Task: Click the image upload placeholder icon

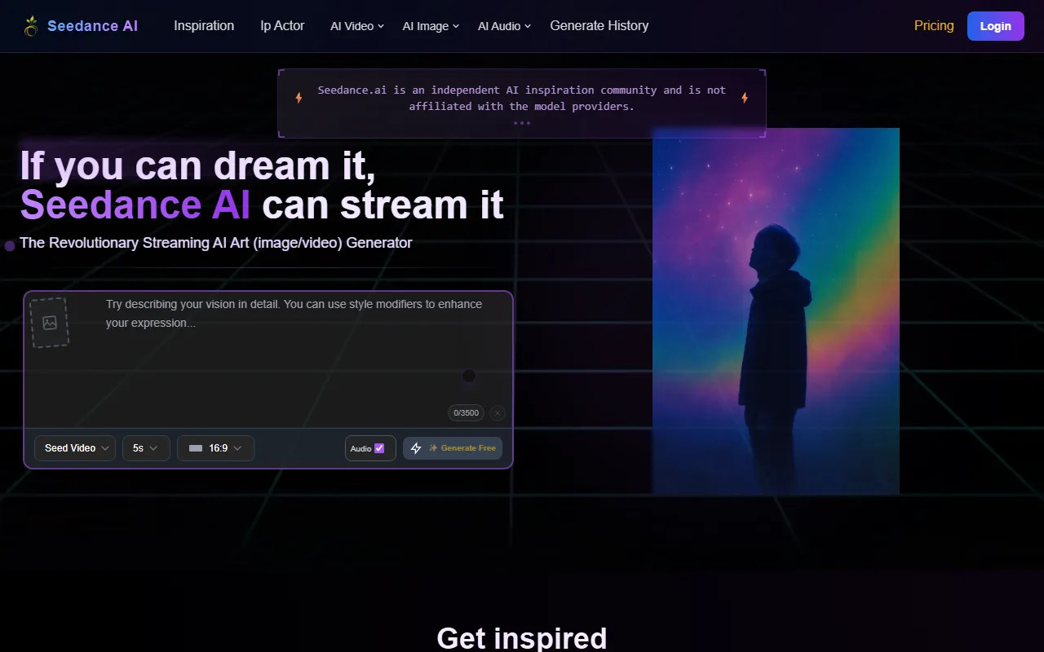Action: [x=50, y=323]
